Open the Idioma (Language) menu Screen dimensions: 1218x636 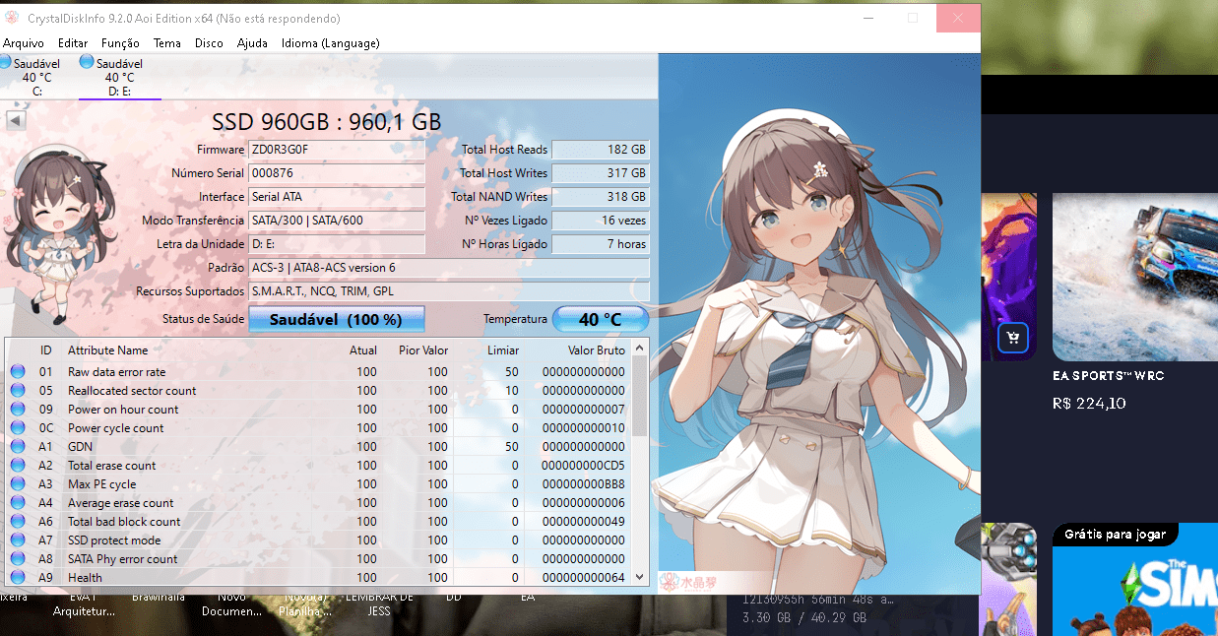331,42
